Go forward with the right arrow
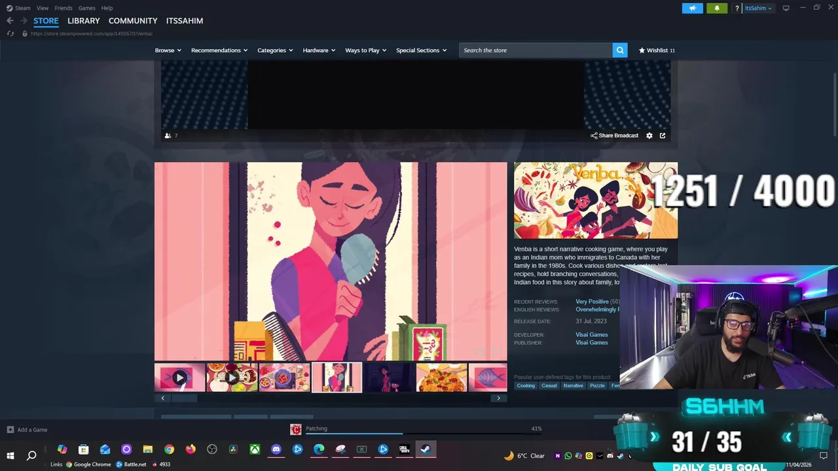Viewport: 838px width, 471px height. click(24, 21)
